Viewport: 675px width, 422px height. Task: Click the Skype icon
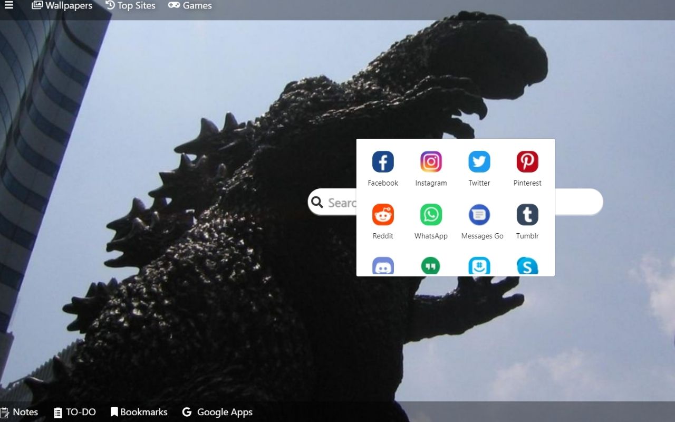click(527, 266)
